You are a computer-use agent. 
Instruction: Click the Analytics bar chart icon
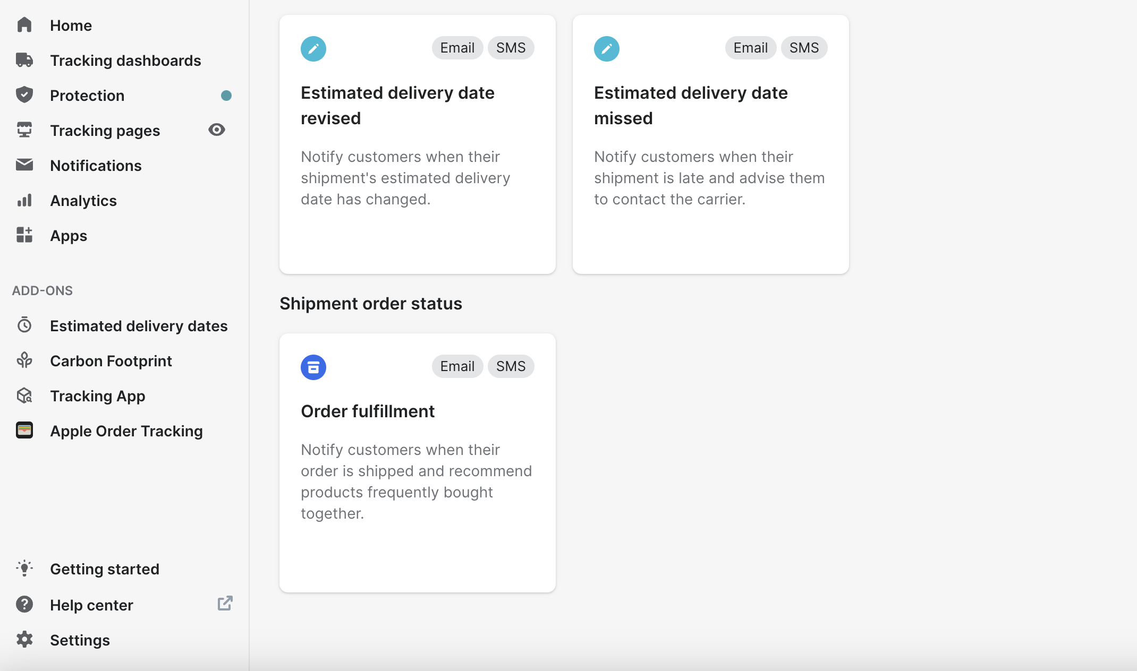tap(24, 200)
